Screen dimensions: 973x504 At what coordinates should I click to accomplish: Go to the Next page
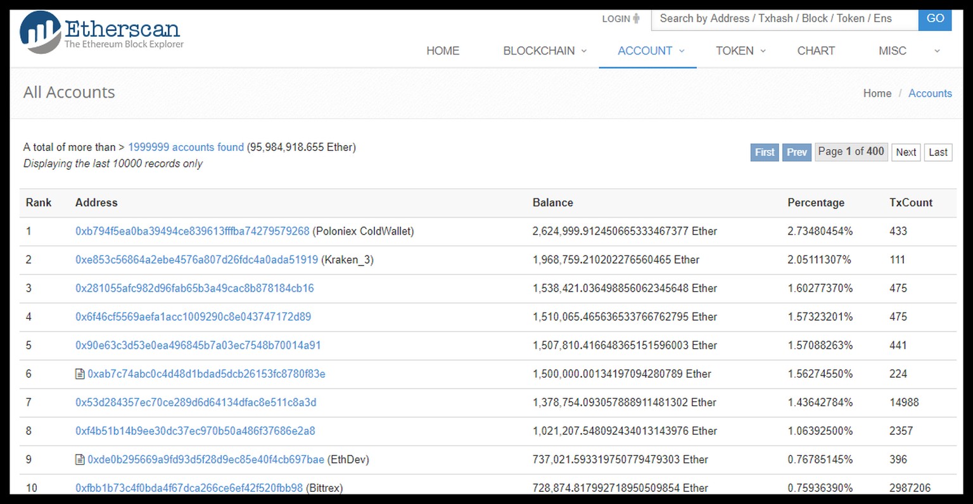(x=906, y=152)
